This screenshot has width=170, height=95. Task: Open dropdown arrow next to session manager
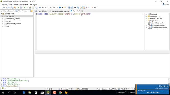[x=6, y=8]
